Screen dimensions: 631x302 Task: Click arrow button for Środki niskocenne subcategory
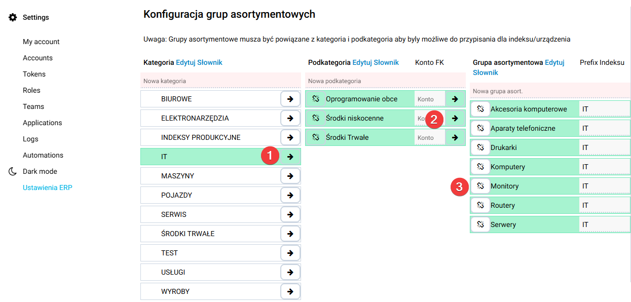coord(455,118)
